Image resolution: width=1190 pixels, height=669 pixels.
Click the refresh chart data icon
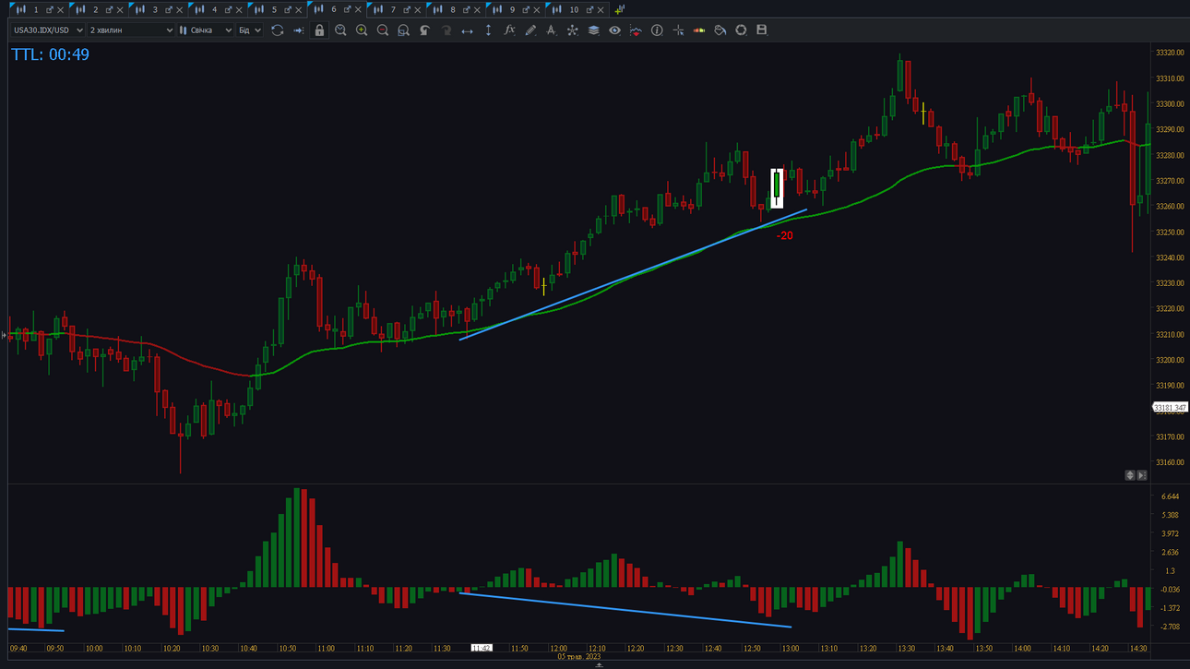point(277,30)
